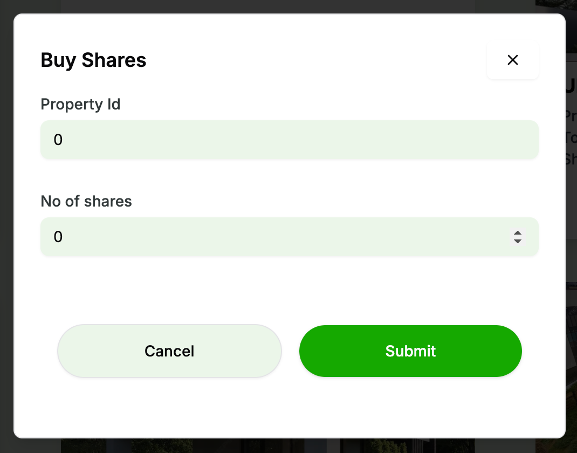Increase No of shares using up arrow

(x=518, y=233)
